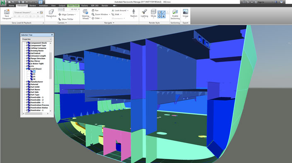Screen dimensions: 292x163
Task: Select the Perspective camera tool
Action: 51,14
